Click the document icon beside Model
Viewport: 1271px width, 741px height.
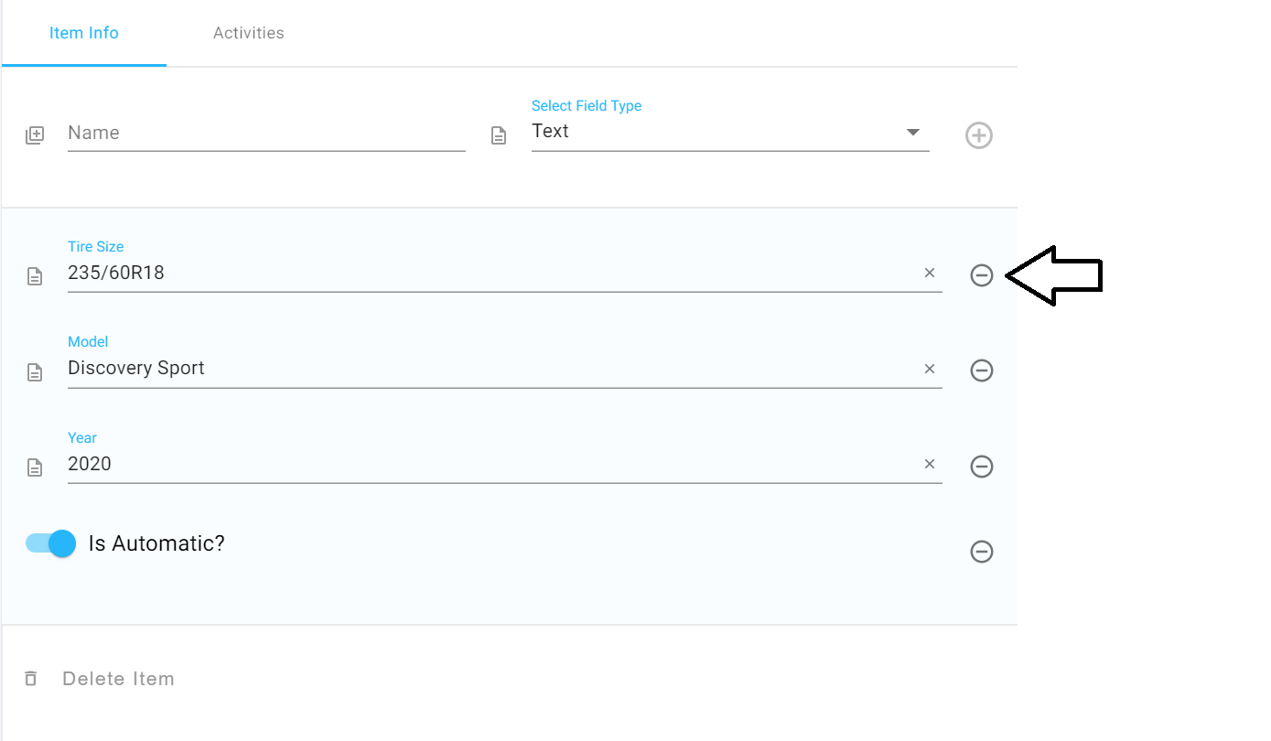(x=35, y=372)
